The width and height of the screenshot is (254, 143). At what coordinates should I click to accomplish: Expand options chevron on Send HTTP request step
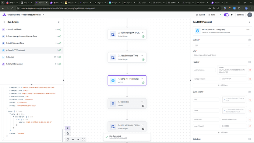(x=142, y=79)
